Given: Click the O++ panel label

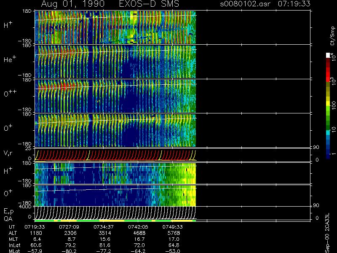Looking at the screenshot, I should (10, 94).
